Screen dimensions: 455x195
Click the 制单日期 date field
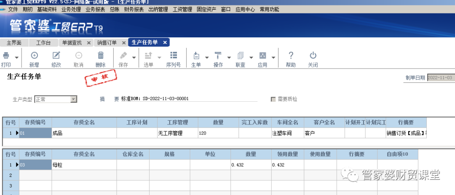(x=441, y=78)
